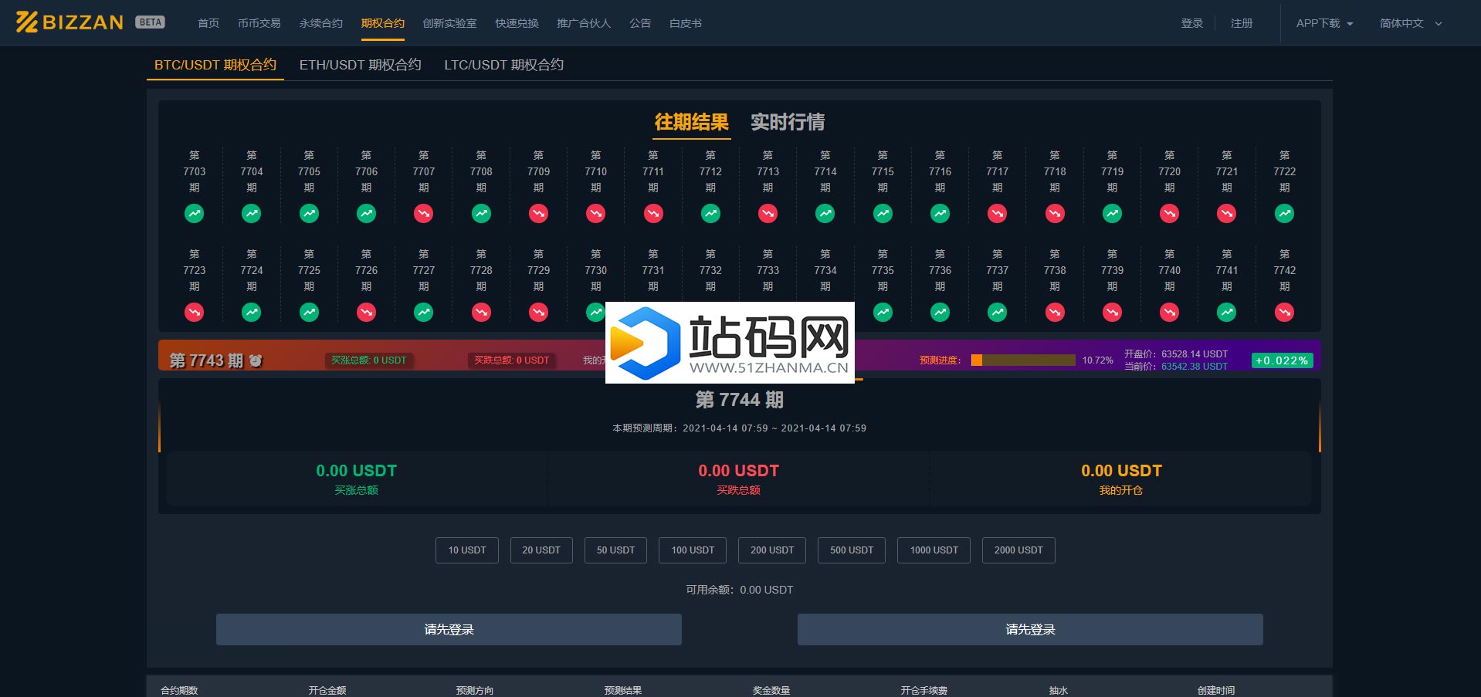Screen dimensions: 1481x697
Task: Switch to ETH/USDT 期权合约 tab
Action: point(360,65)
